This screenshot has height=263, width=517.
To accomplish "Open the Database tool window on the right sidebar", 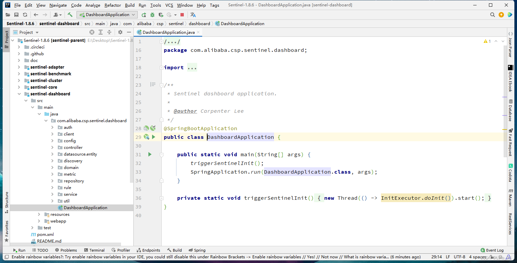I will (x=510, y=110).
